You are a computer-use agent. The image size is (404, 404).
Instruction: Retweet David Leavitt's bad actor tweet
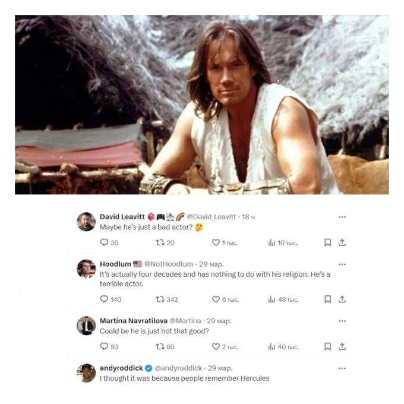(x=160, y=242)
